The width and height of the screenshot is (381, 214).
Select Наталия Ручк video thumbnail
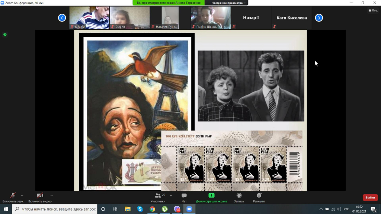pos(170,18)
